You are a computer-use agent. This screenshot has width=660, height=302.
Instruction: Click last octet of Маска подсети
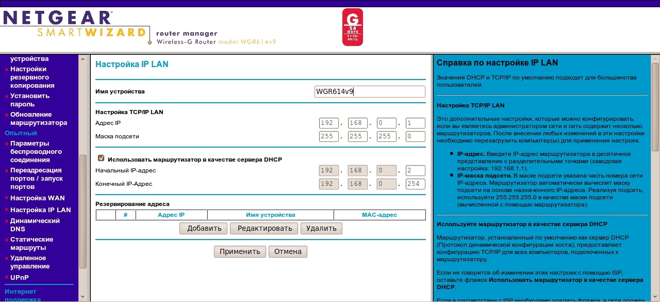pyautogui.click(x=416, y=137)
